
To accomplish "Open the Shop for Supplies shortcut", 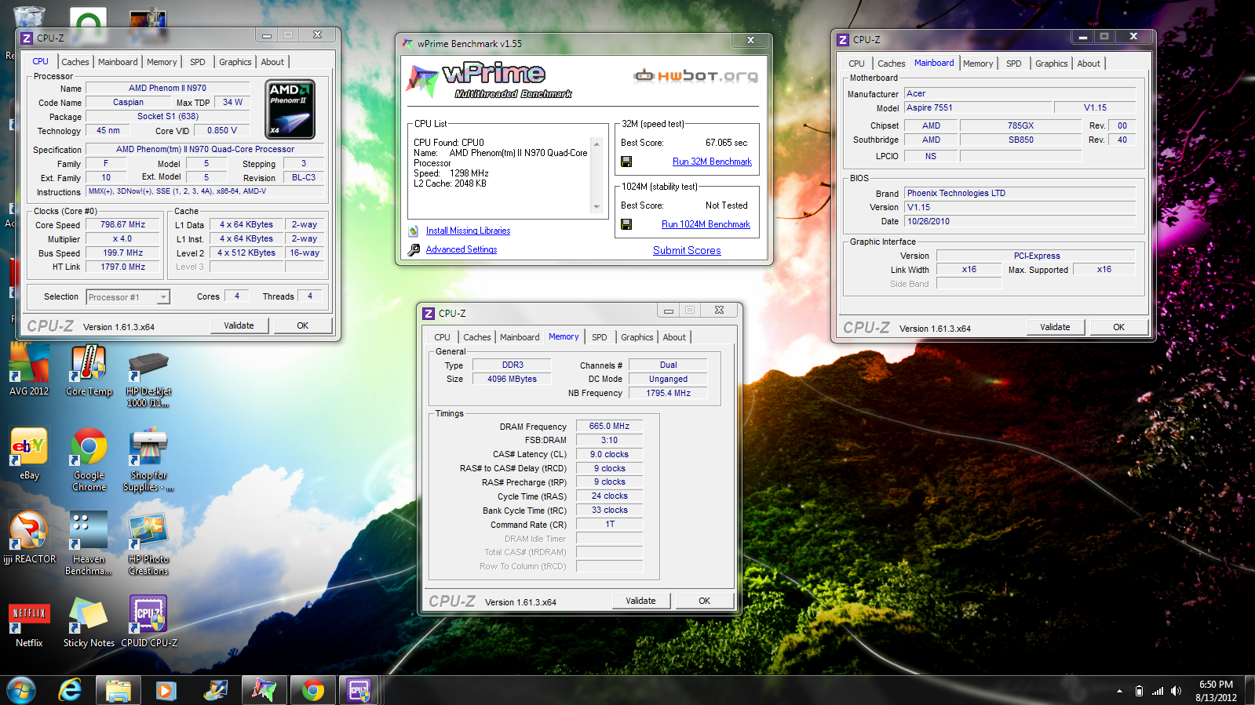I will point(148,459).
